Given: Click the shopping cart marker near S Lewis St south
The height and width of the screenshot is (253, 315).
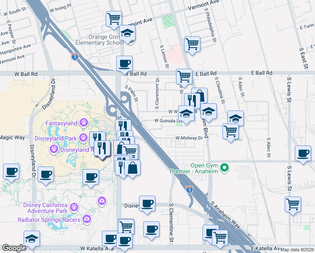Looking at the screenshot, I should 293,205.
